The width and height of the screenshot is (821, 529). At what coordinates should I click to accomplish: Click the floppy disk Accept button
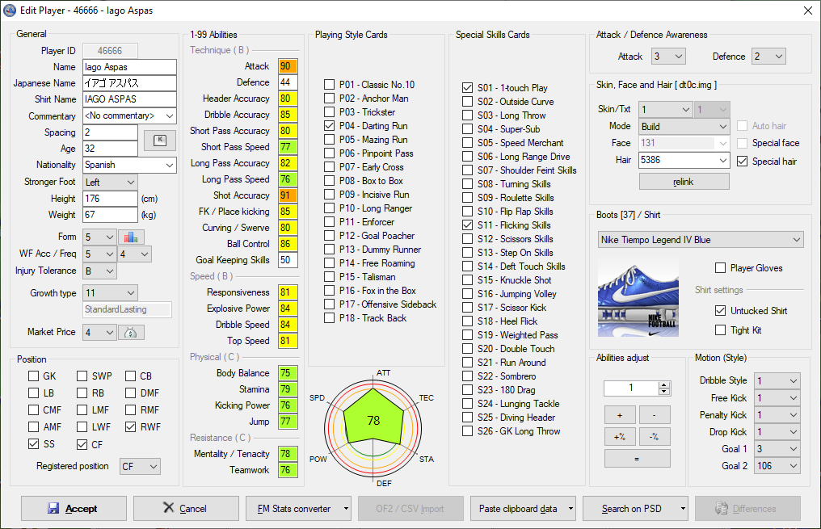pos(74,508)
